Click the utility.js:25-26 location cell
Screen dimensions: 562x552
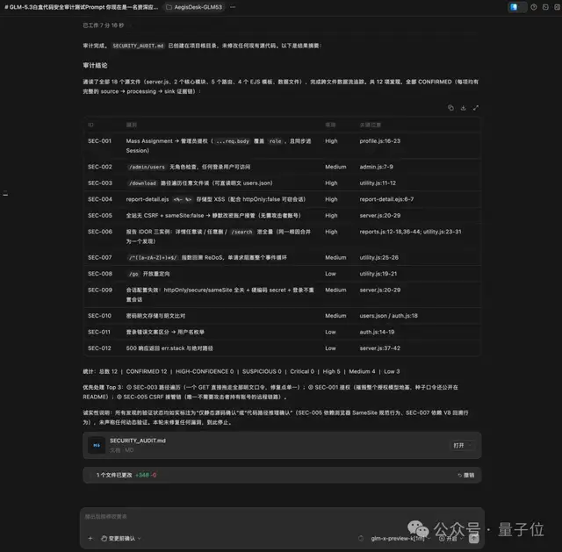coord(378,257)
